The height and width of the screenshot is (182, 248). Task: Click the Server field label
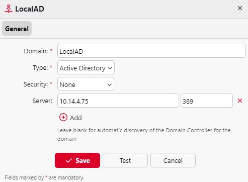(x=42, y=101)
